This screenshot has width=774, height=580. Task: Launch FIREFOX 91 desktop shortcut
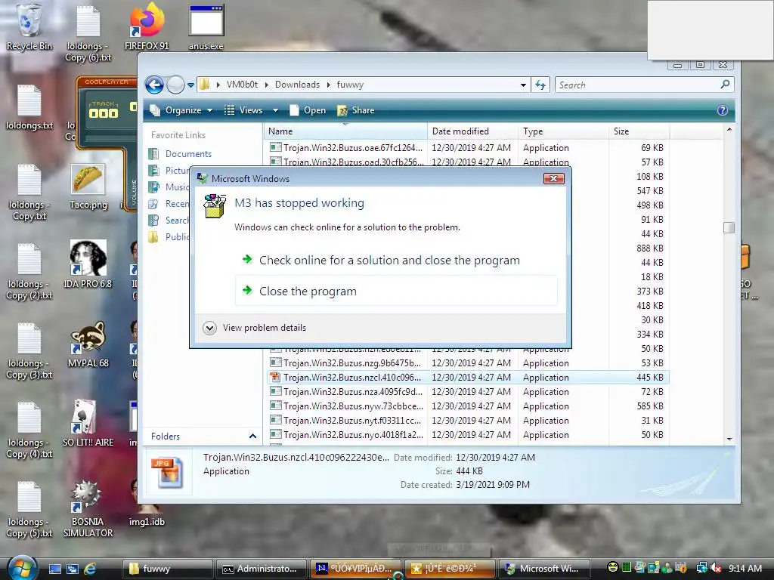[x=147, y=27]
